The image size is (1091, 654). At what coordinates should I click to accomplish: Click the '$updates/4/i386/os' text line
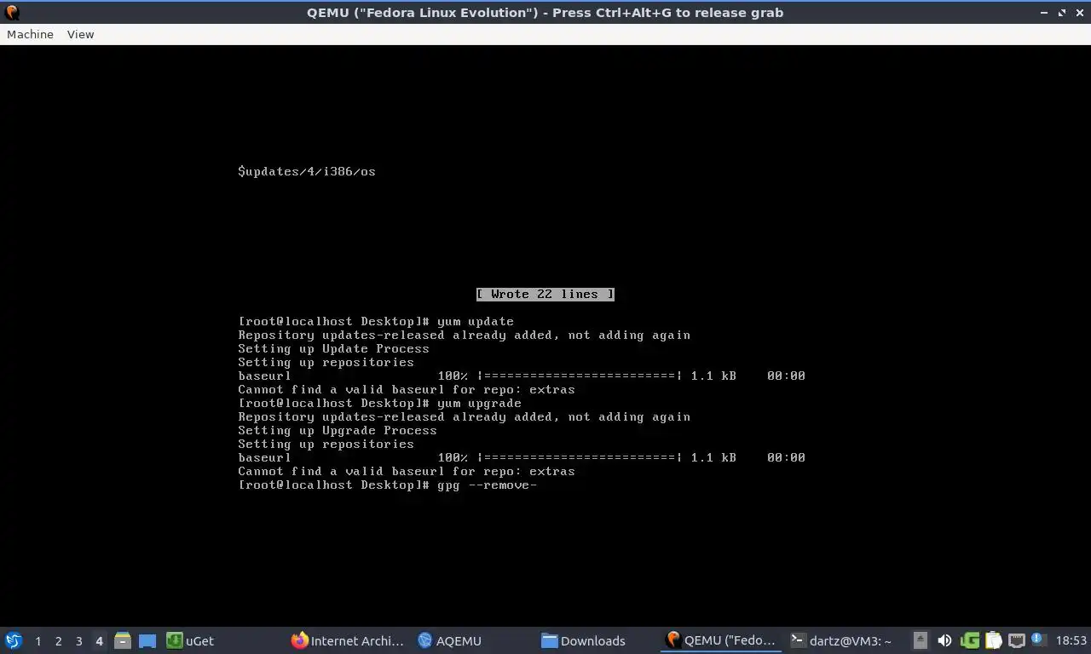coord(307,171)
